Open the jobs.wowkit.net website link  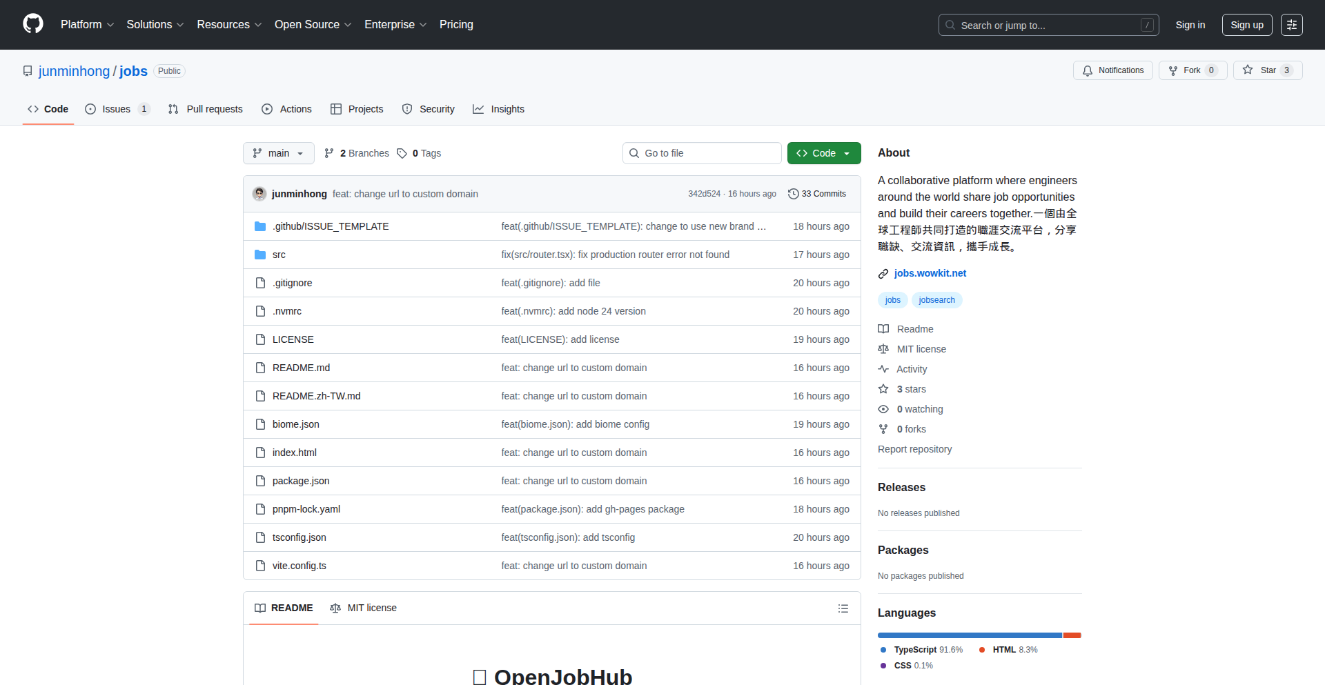point(930,273)
